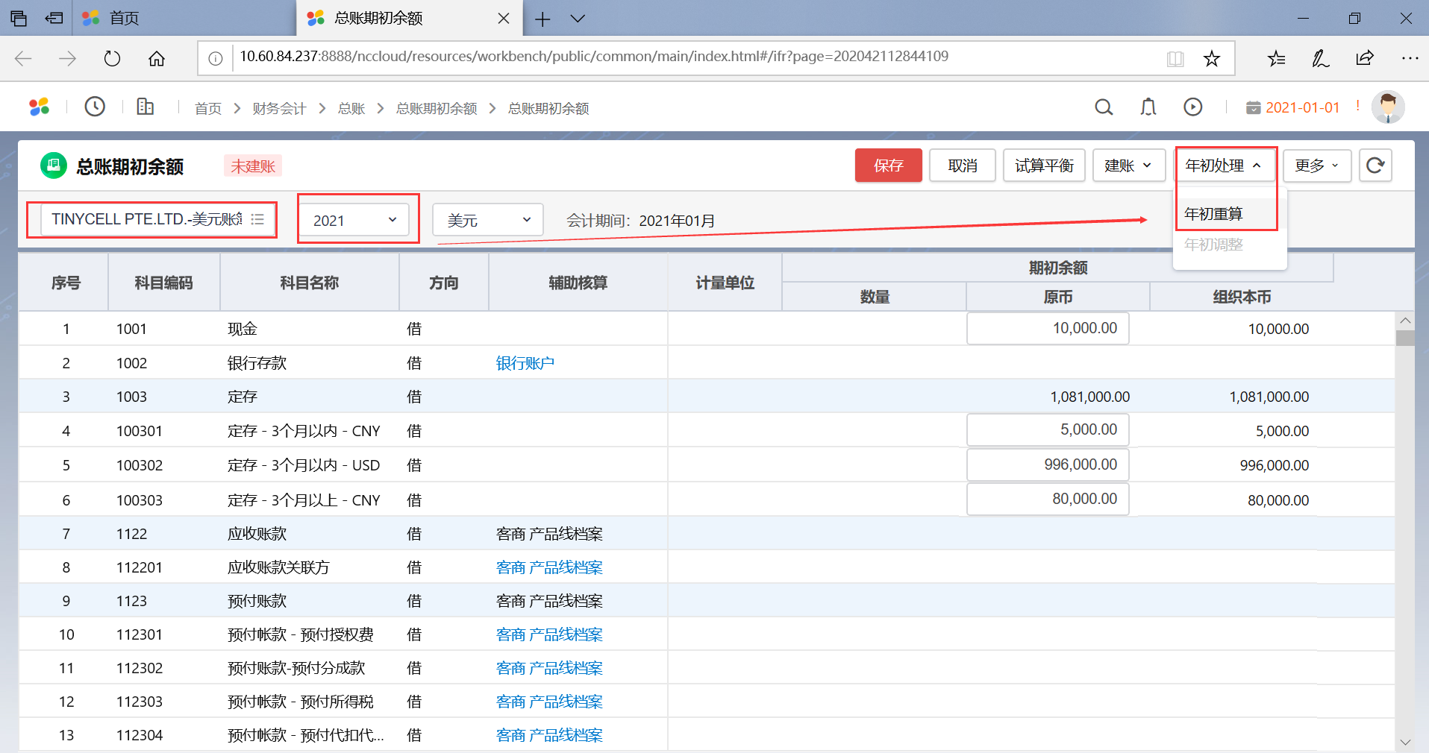The width and height of the screenshot is (1429, 753).
Task: Click the play circle icon in the header
Action: pos(1193,107)
